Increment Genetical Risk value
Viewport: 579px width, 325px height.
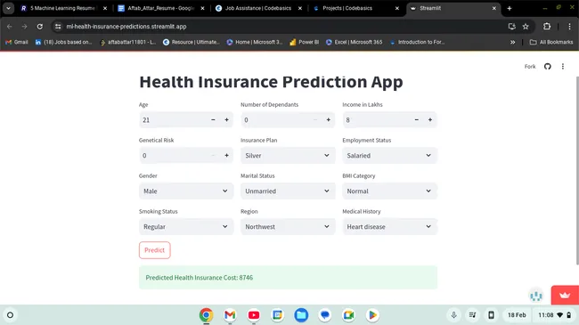(x=226, y=156)
